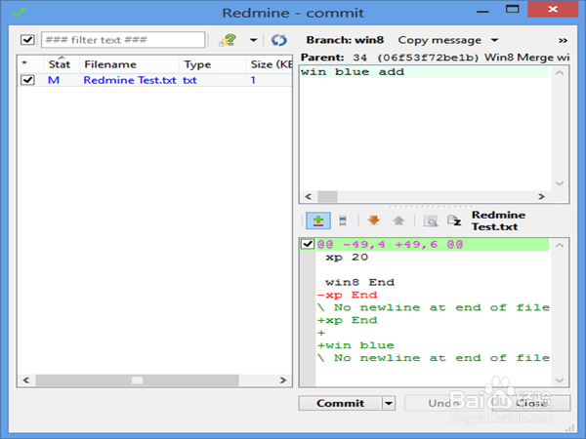Click file list scroll-left arrow
The height and width of the screenshot is (439, 586).
tap(25, 380)
